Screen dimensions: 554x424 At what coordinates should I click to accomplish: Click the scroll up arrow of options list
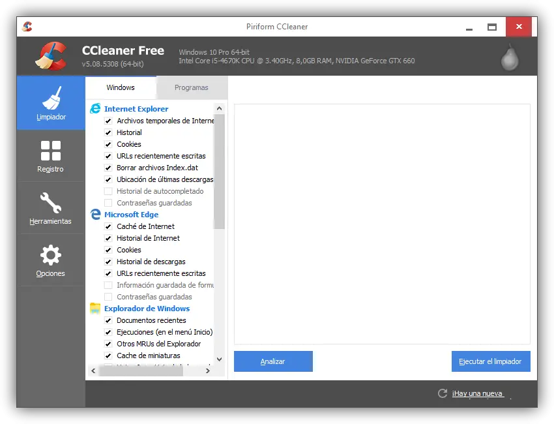click(219, 108)
